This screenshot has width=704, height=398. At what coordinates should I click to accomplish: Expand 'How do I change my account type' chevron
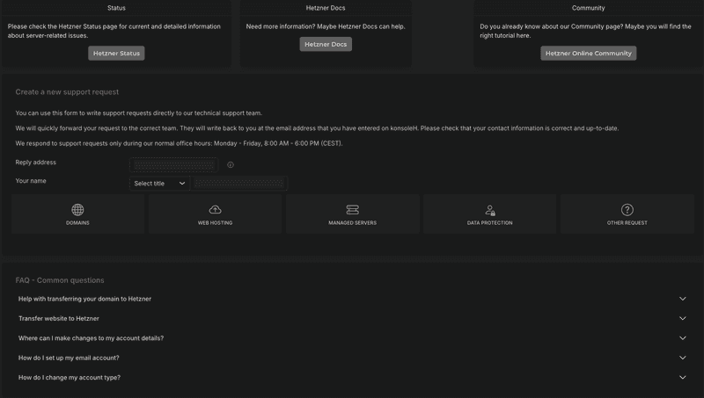coord(683,378)
